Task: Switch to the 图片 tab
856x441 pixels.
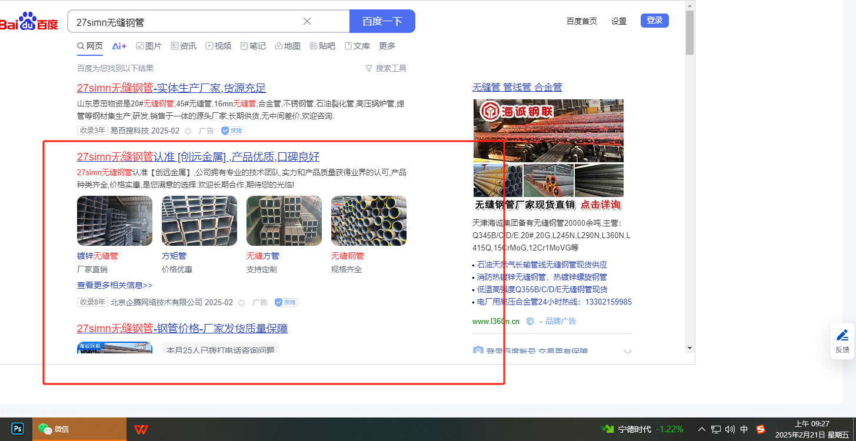Action: pos(149,46)
